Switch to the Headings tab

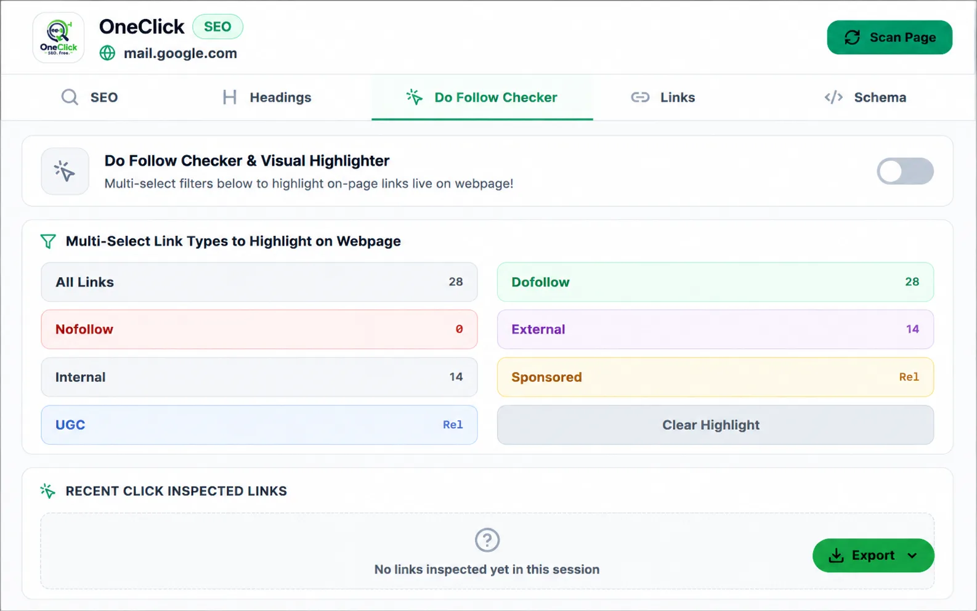pos(267,97)
